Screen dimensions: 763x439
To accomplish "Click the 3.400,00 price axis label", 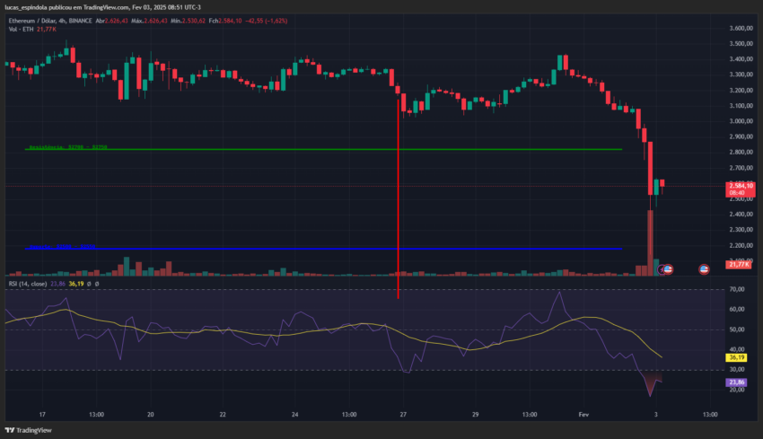I will point(741,59).
